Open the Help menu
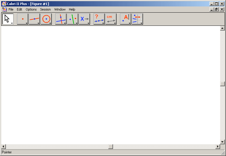The height and width of the screenshot is (156, 226). 72,9
